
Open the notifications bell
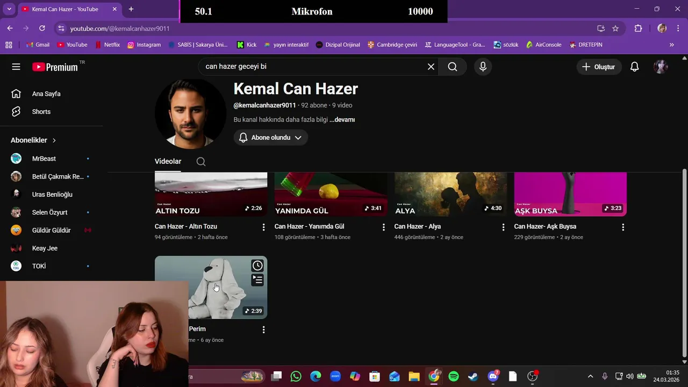[x=634, y=67]
